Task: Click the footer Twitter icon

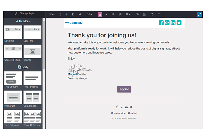Action: (131, 107)
